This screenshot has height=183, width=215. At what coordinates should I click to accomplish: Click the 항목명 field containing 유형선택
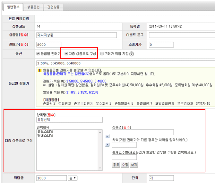(x=69, y=120)
